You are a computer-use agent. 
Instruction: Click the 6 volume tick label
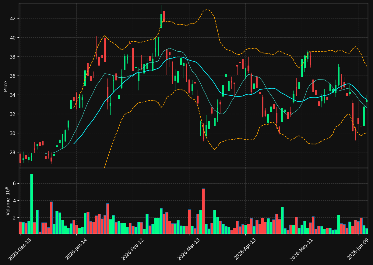[15, 184]
